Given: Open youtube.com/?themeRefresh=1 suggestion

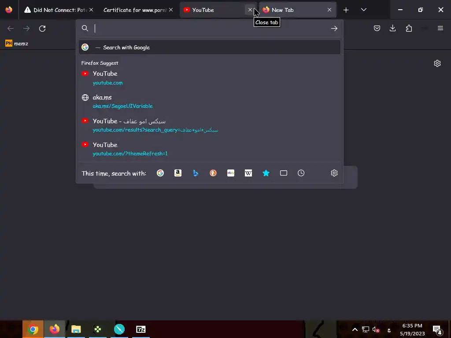Looking at the screenshot, I should coord(209,149).
